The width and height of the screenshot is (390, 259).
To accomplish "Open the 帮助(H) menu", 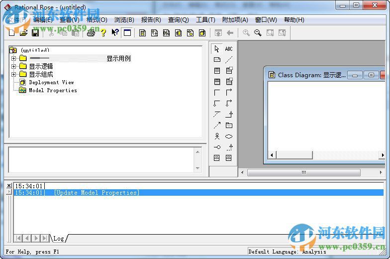I will [294, 20].
